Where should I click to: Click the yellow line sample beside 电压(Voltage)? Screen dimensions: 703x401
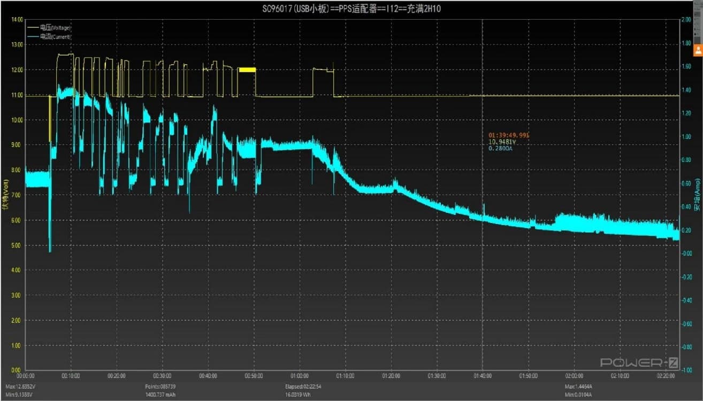coord(34,27)
